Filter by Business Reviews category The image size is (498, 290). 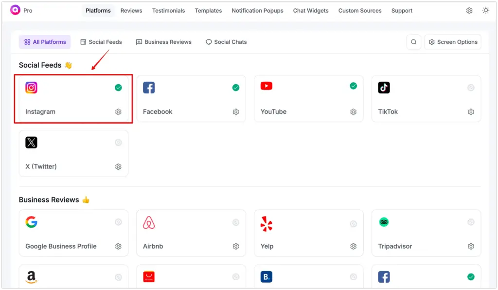[163, 42]
